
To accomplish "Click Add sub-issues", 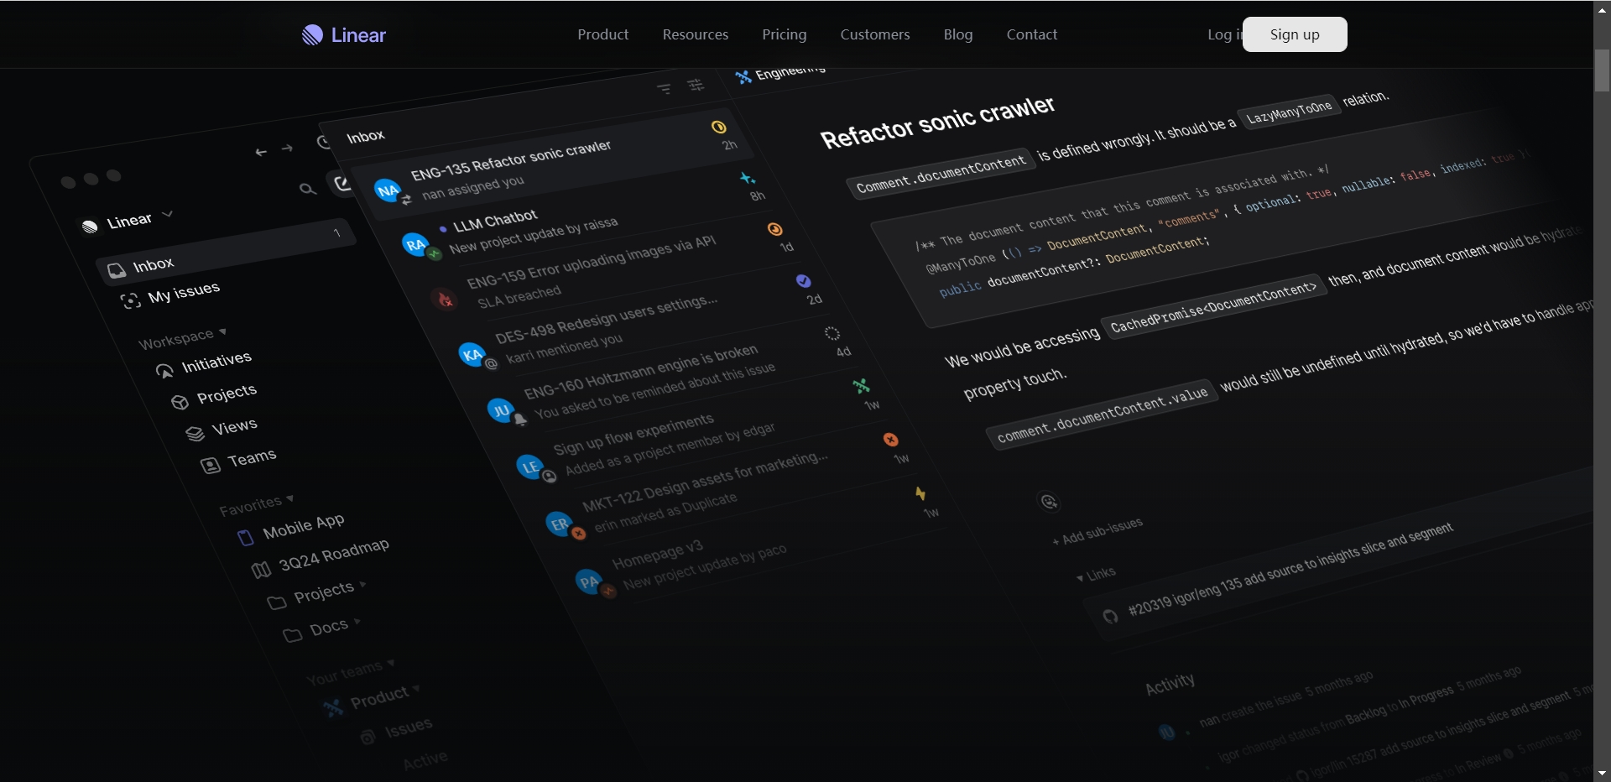I will (1097, 531).
